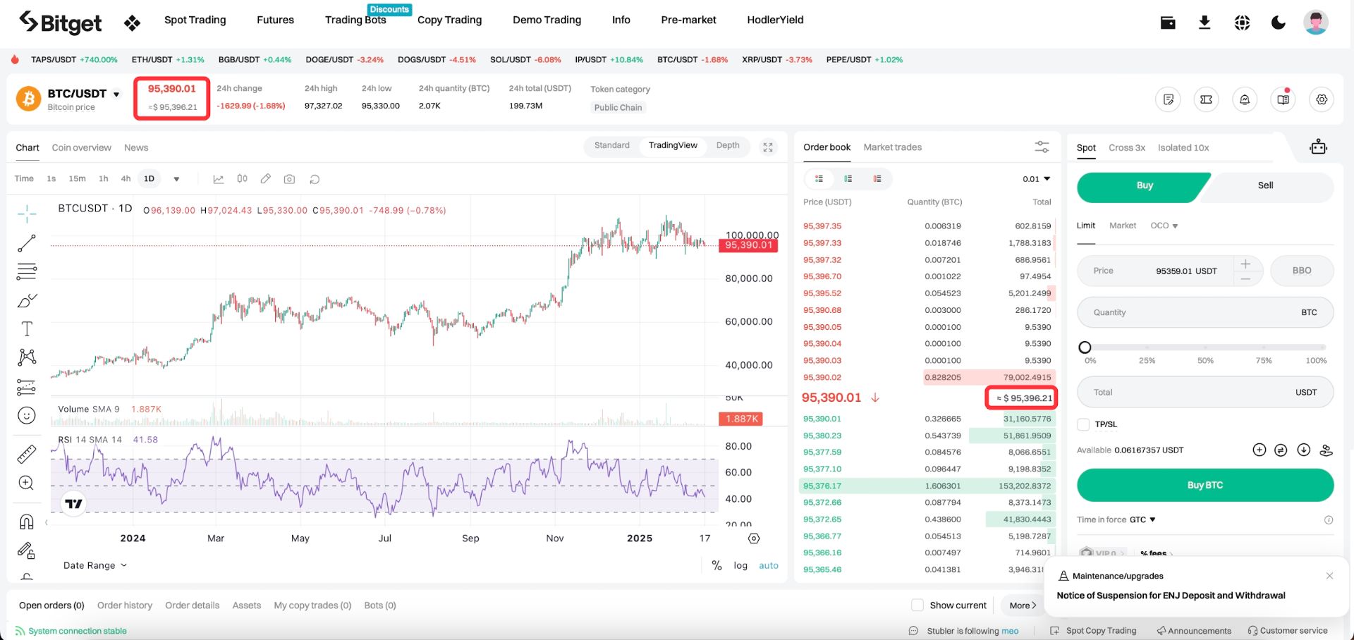Select the trend line drawing tool
Screen dimensions: 1354x640
27,243
